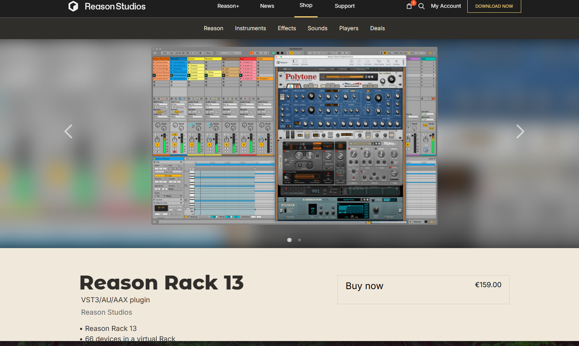The image size is (579, 346).
Task: Go to the News page
Action: 267,6
